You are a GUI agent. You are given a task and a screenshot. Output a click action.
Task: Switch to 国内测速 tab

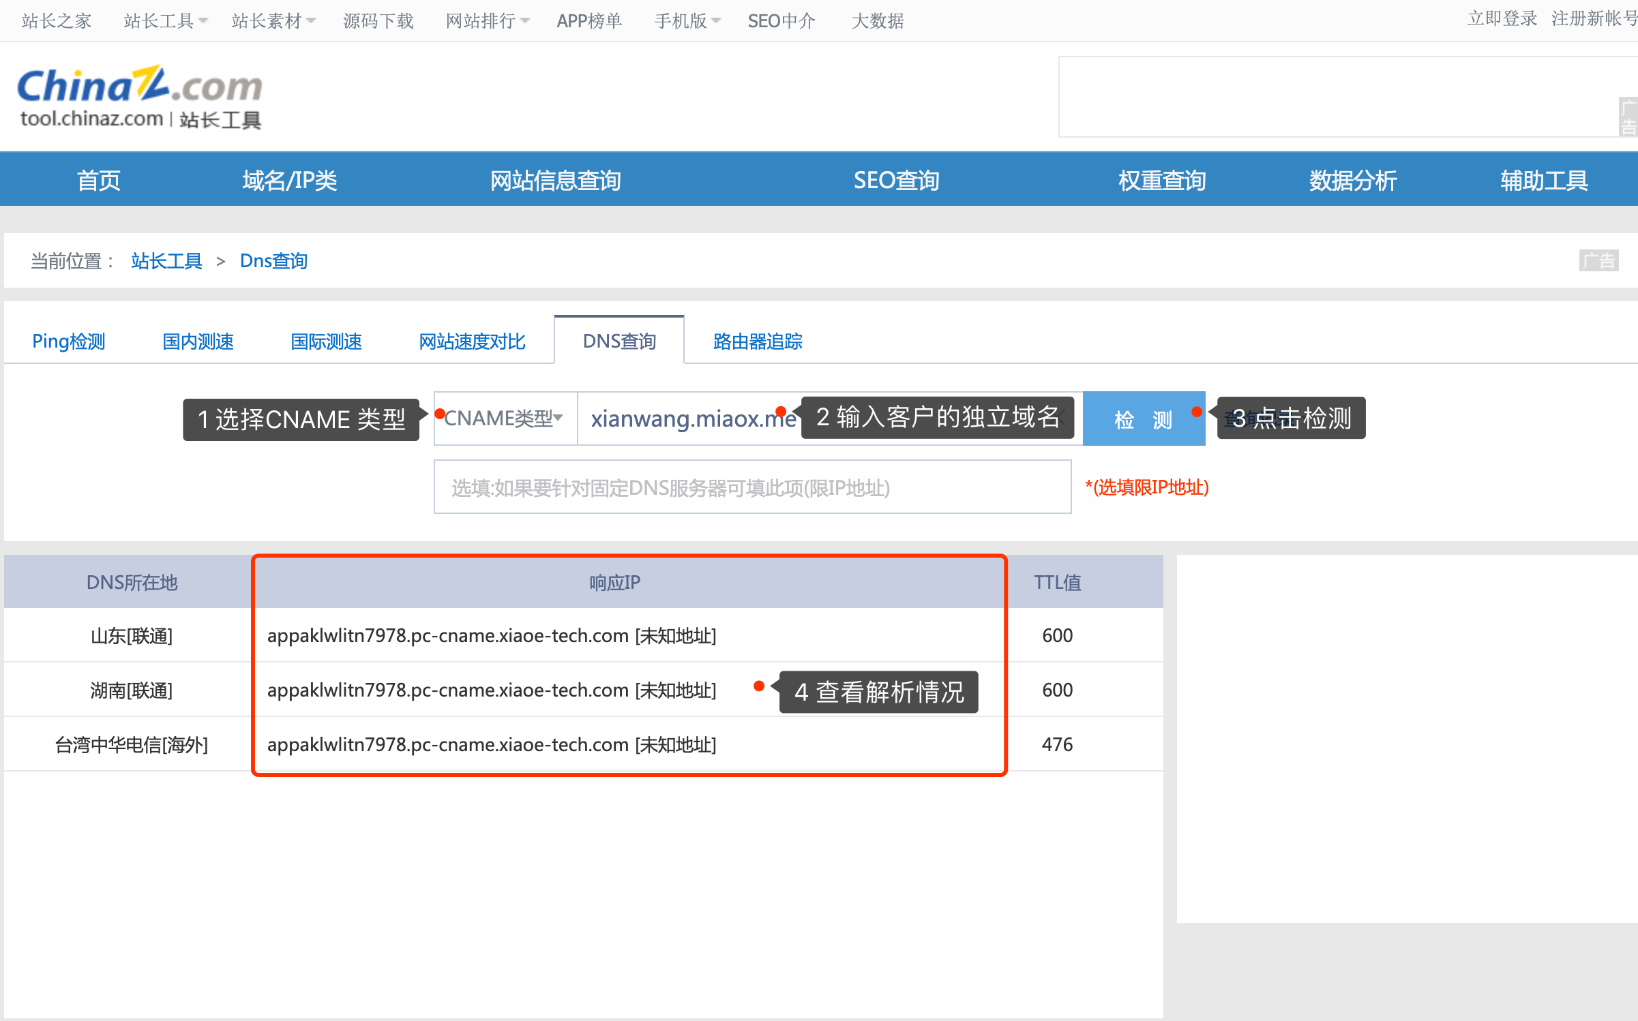198,341
